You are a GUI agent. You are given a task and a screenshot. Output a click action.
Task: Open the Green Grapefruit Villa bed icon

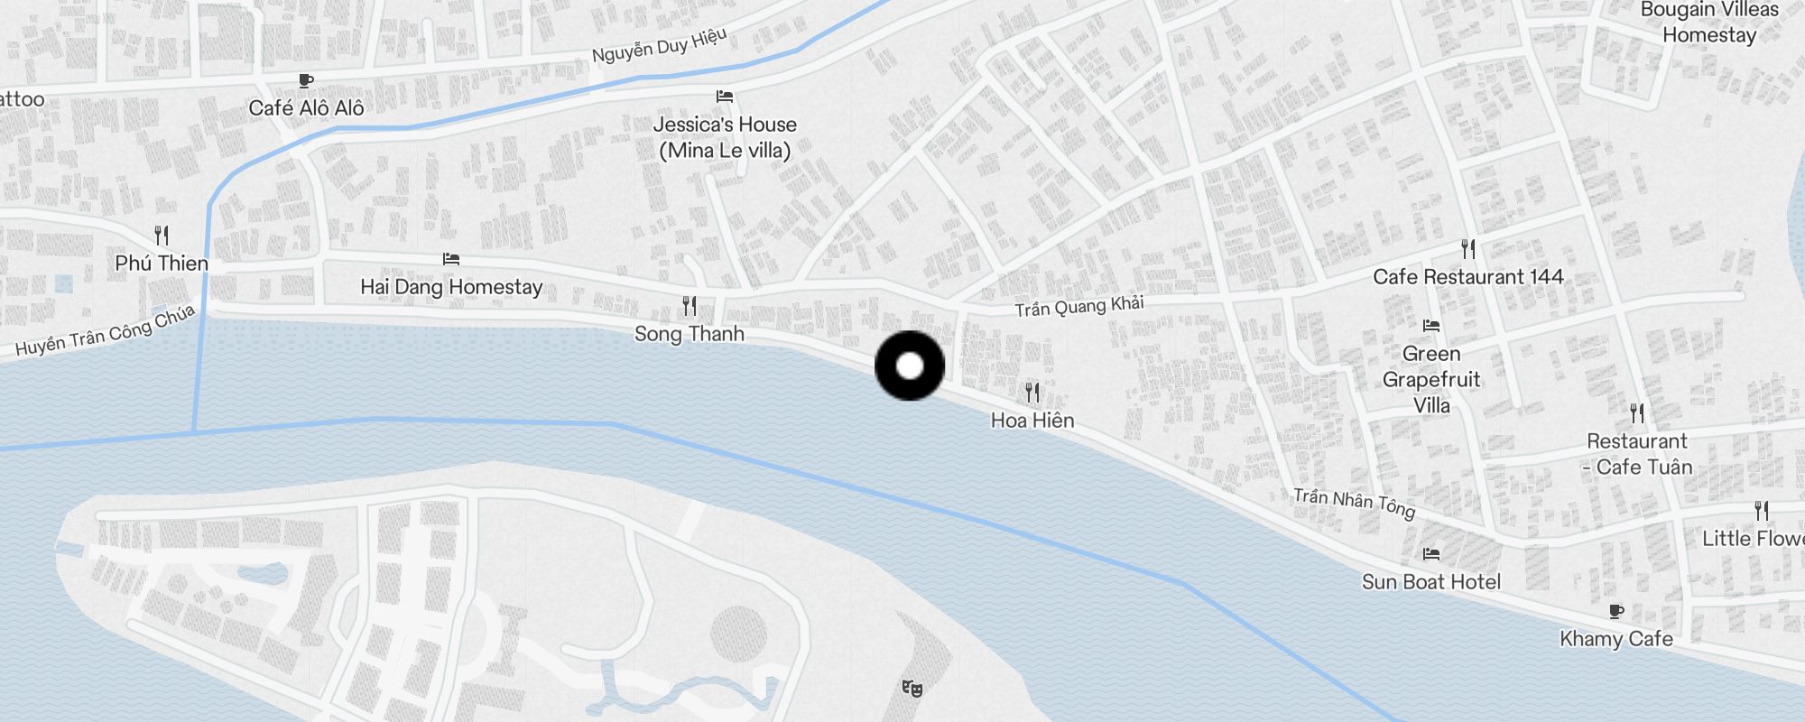tap(1431, 326)
